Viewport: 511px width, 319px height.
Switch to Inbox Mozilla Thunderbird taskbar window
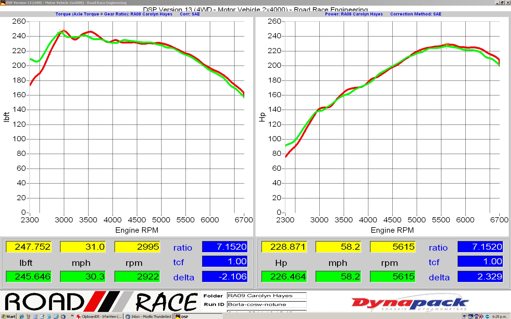148,316
